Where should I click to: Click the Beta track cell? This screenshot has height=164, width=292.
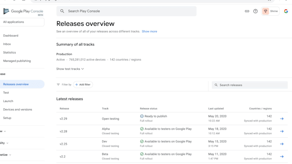point(105,154)
